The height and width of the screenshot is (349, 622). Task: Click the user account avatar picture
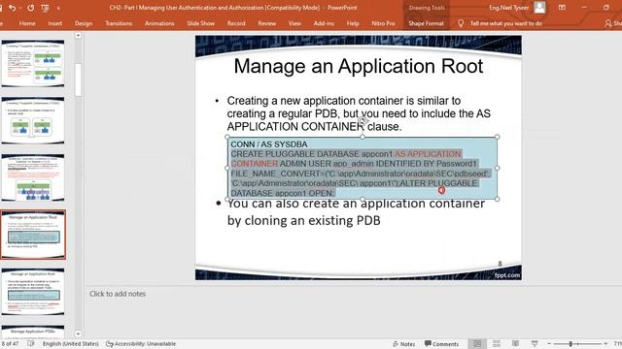pos(539,7)
